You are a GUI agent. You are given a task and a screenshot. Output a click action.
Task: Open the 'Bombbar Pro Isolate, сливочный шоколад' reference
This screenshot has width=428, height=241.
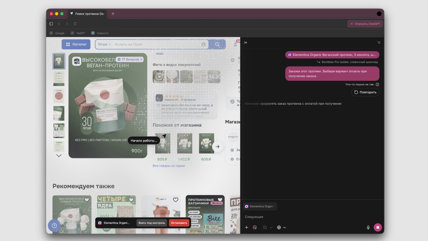347,62
